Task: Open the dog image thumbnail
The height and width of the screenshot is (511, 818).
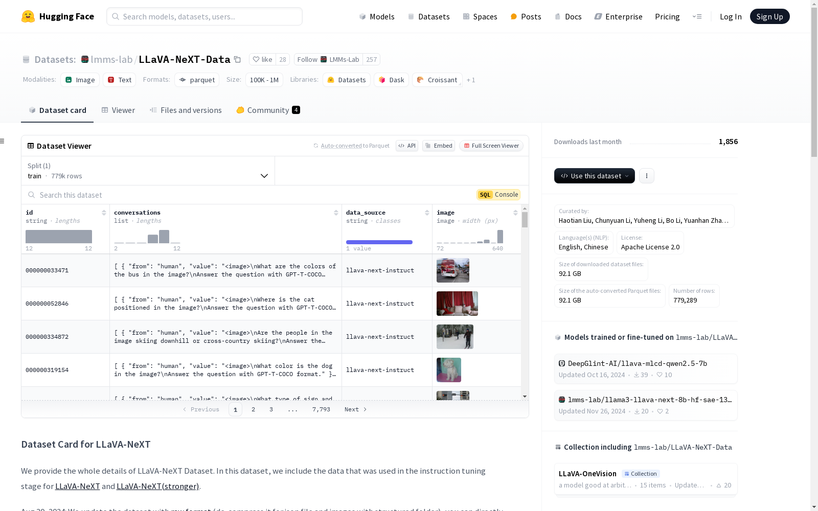Action: pyautogui.click(x=449, y=370)
